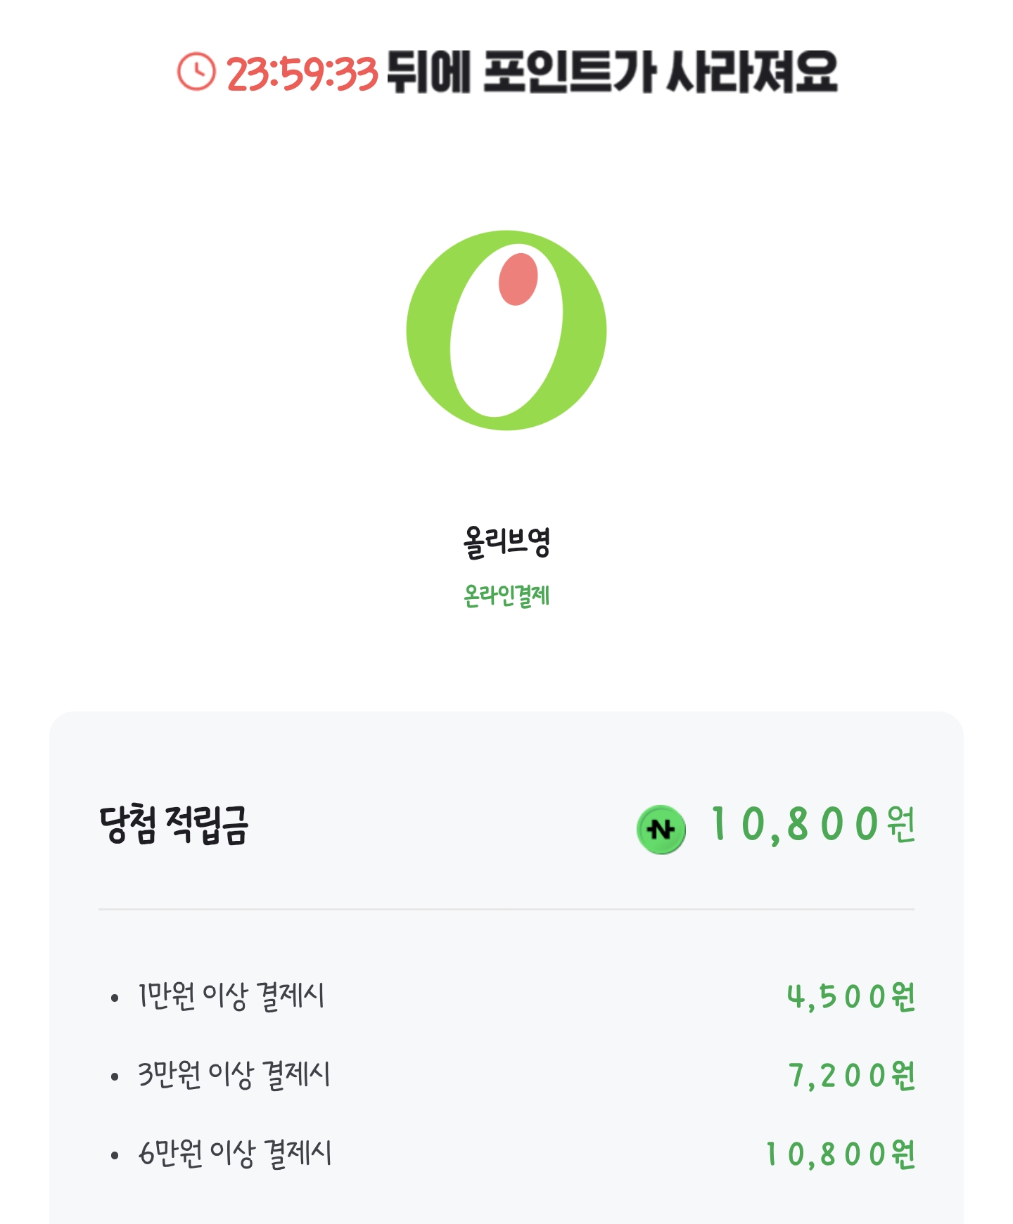Image resolution: width=1013 pixels, height=1224 pixels.
Task: Select the 6만원 이상 결제시 row
Action: tap(507, 1154)
